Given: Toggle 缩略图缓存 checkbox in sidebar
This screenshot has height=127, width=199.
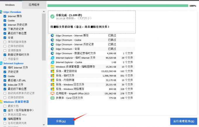Looking at the screenshot, I should 5,119.
